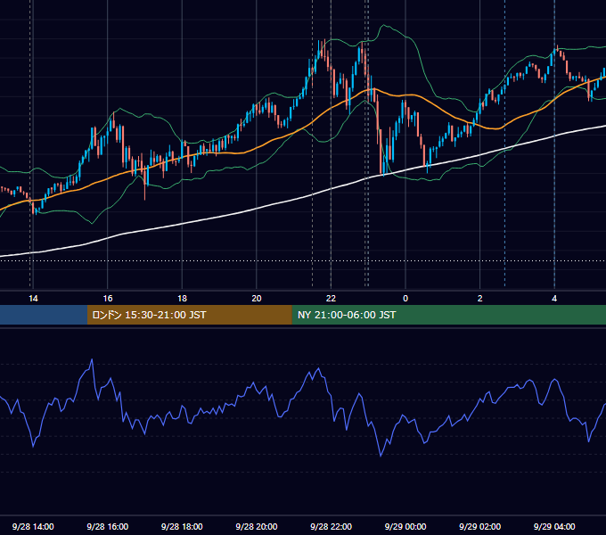Click the blue session bar before London
Screen dimensions: 606x535
point(44,315)
